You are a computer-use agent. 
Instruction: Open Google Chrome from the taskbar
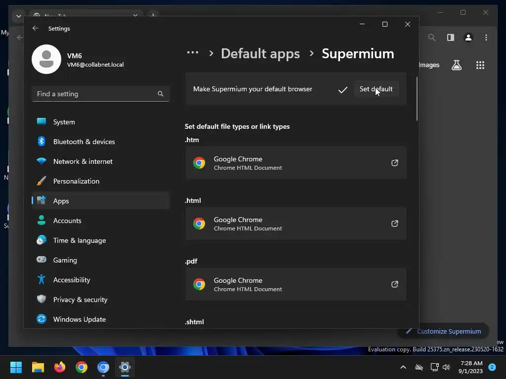[82, 367]
